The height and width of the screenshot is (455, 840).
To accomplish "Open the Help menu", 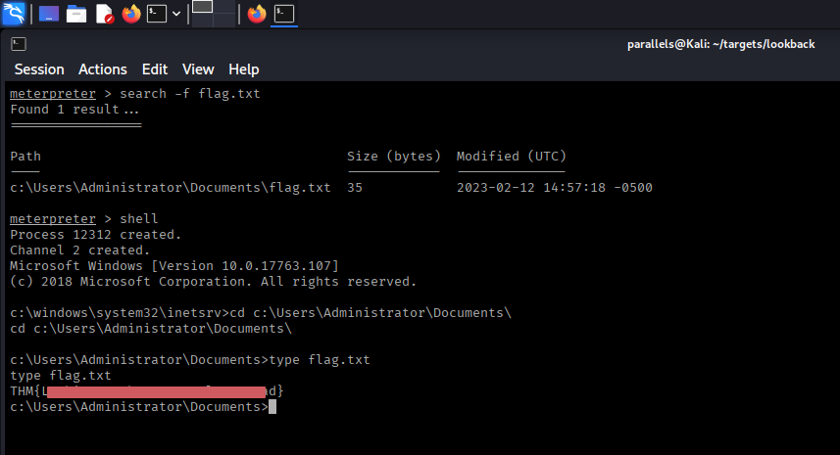I will [x=244, y=69].
